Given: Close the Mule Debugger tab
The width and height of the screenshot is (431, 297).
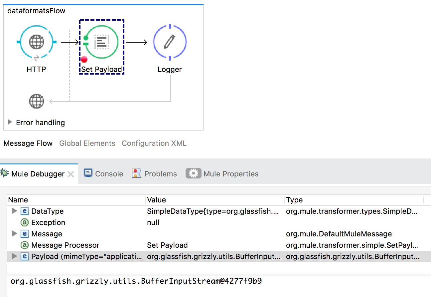Looking at the screenshot, I should coord(71,174).
